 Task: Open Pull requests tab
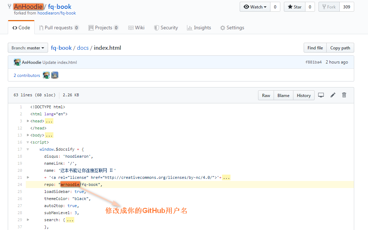pos(59,28)
